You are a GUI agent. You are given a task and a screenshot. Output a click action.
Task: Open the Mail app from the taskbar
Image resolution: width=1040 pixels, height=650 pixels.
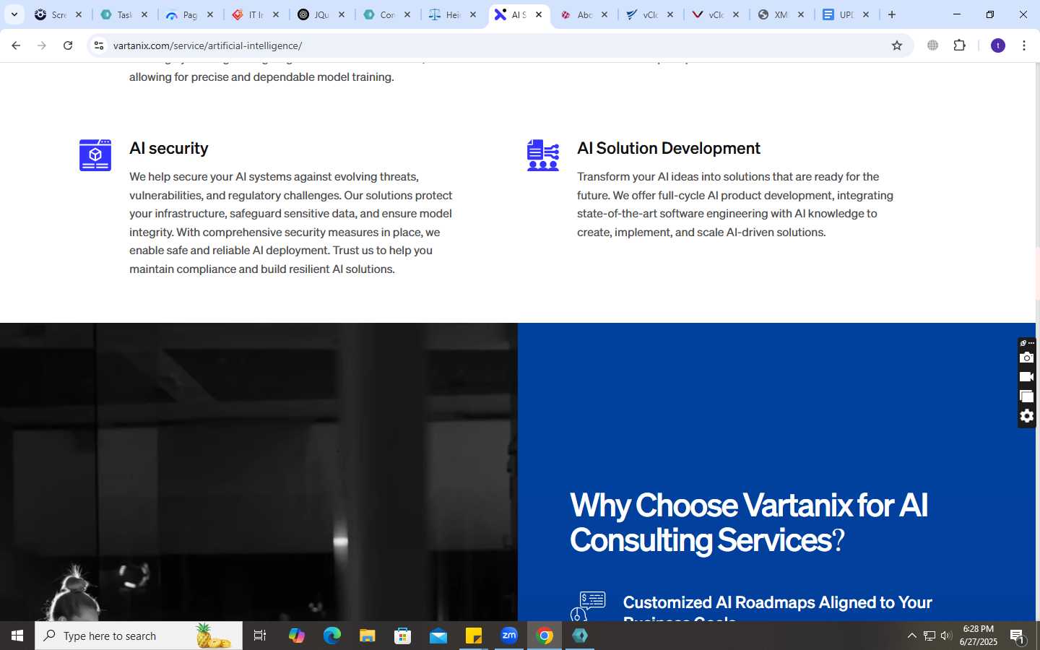click(x=438, y=636)
